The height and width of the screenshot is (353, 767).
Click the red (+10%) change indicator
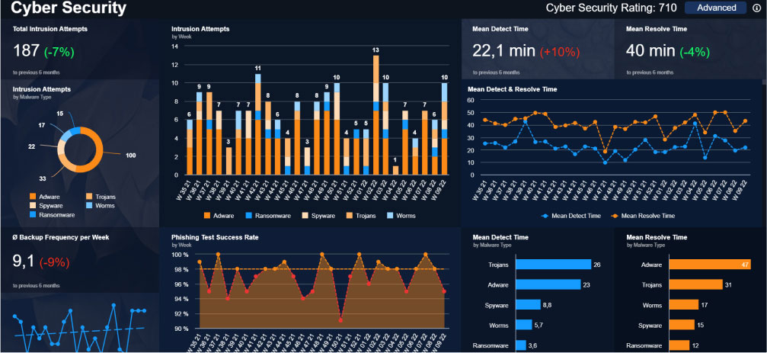[560, 51]
